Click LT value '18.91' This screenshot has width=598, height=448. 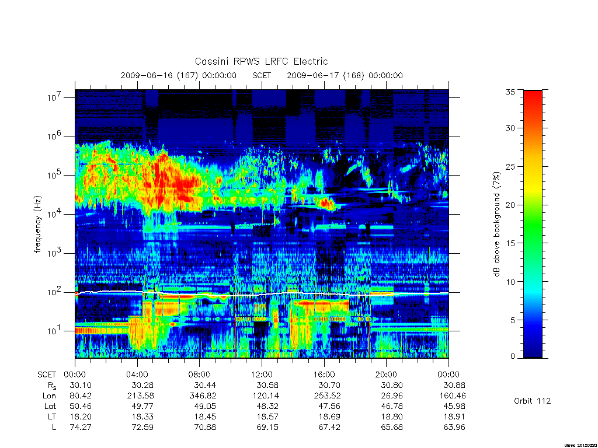454,416
